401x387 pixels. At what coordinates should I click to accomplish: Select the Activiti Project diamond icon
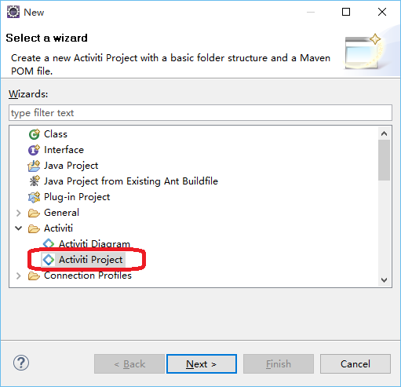pyautogui.click(x=49, y=260)
